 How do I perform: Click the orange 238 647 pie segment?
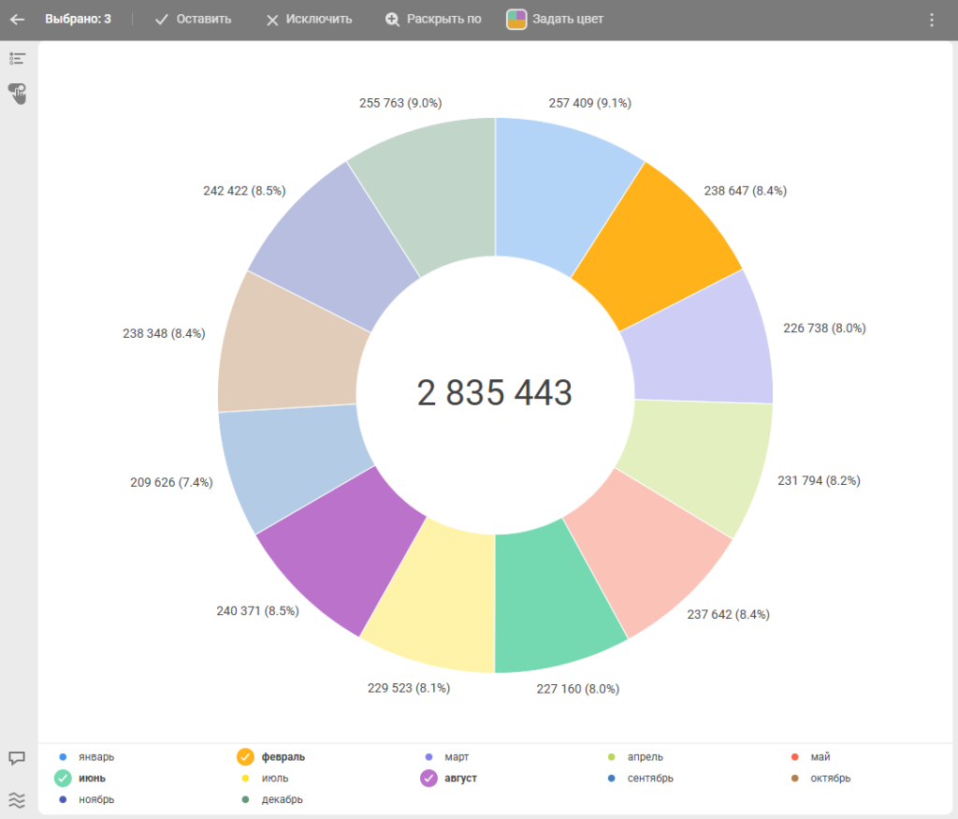(x=655, y=244)
